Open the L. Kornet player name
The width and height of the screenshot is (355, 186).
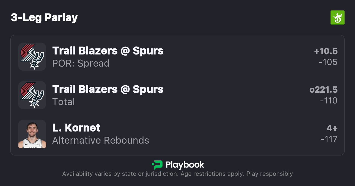[x=76, y=128]
